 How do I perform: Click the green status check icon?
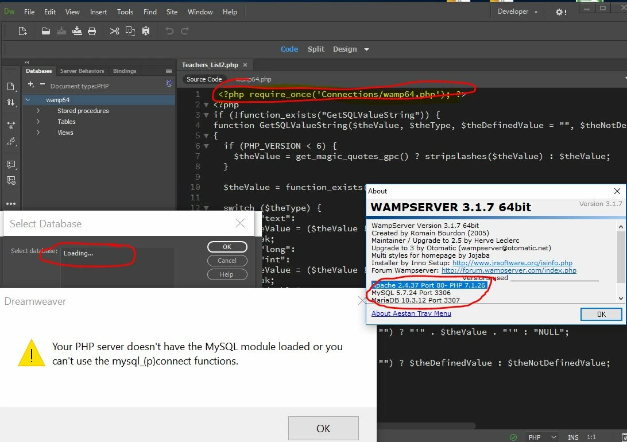[x=513, y=437]
